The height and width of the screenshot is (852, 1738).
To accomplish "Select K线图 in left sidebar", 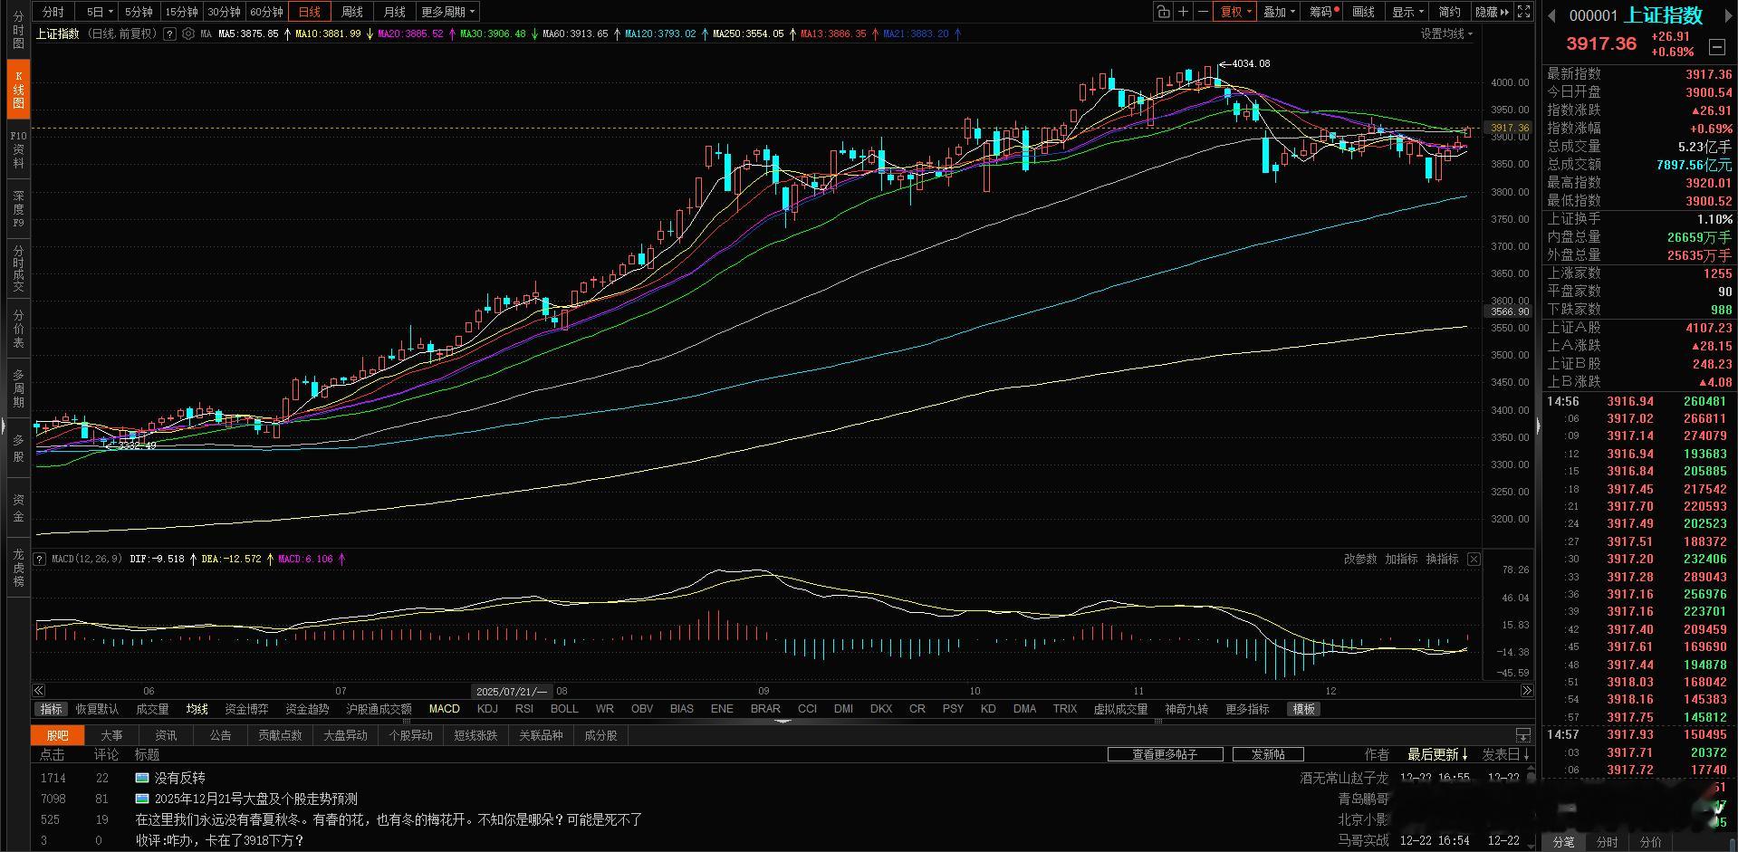I will pos(18,90).
